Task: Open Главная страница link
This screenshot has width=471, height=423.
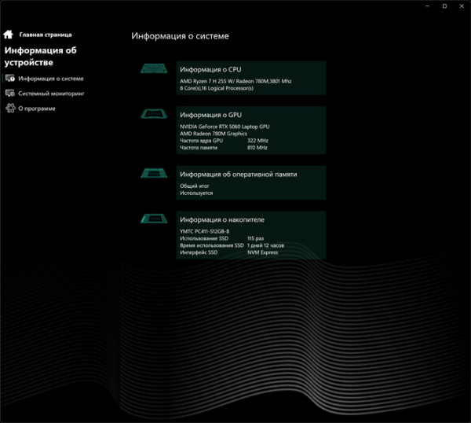Action: 46,35
